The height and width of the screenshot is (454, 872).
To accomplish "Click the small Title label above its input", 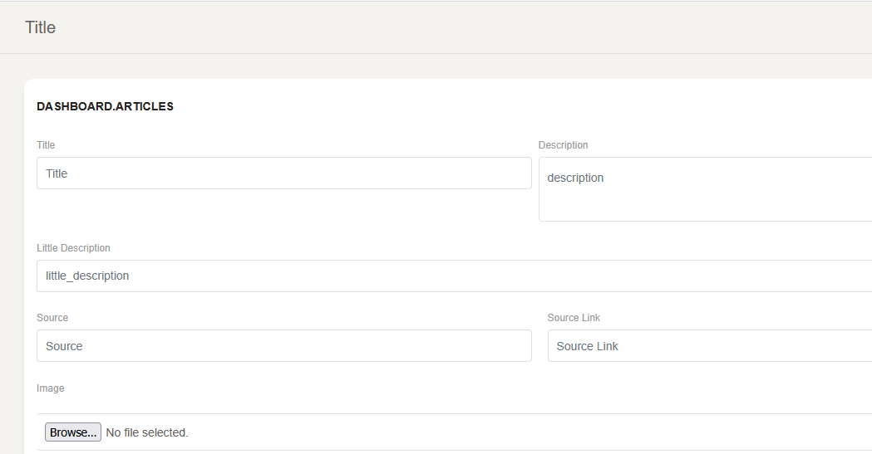I will [x=46, y=145].
